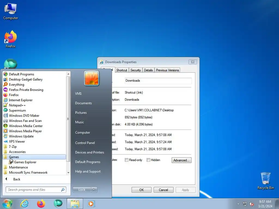Open the Advanced attributes dialog
Viewport: 279px width, 209px height.
point(181,160)
